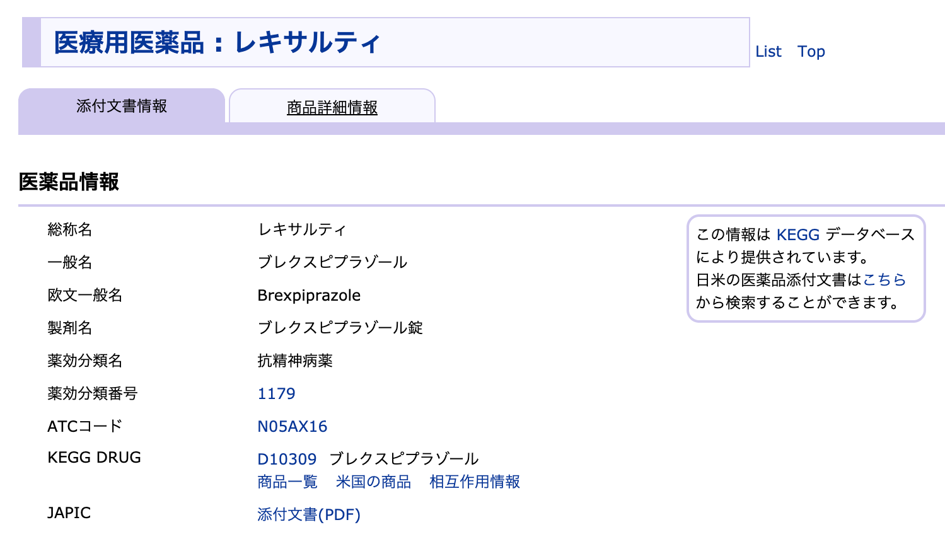Open classification number 1179 link
The image size is (945, 544).
coord(276,394)
